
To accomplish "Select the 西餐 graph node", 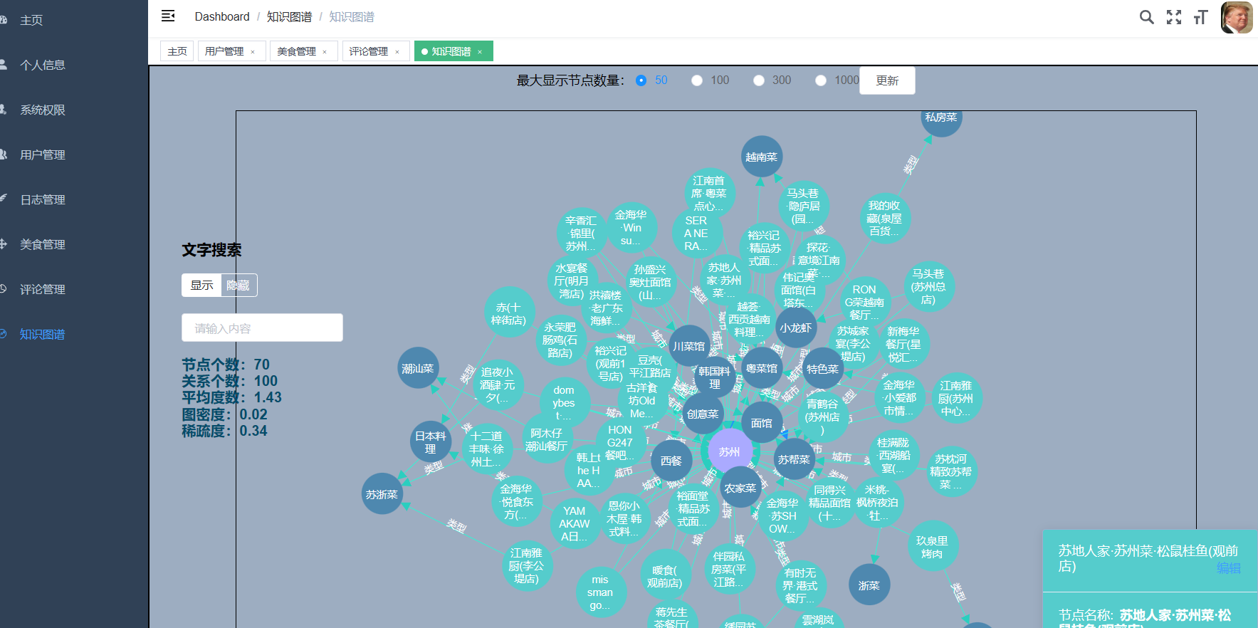I will pos(671,461).
